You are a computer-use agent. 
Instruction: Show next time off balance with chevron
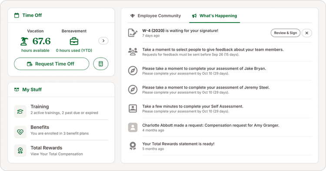click(103, 41)
